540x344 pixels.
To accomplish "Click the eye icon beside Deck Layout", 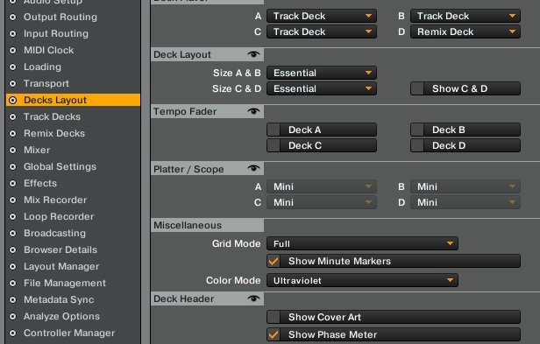I will [253, 54].
